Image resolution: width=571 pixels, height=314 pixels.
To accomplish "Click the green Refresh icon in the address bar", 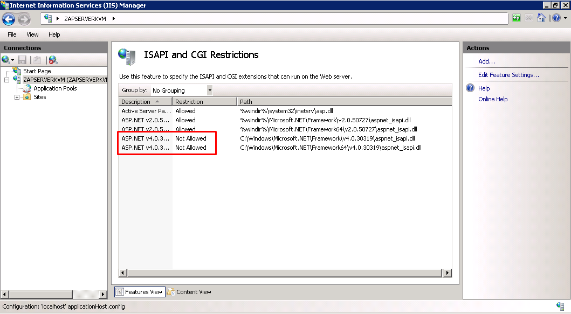I will 517,18.
